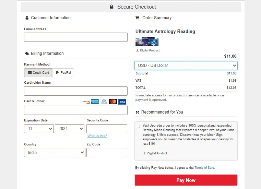The width and height of the screenshot is (261, 189).
Task: Select Credit Card payment method
Action: pyautogui.click(x=38, y=73)
